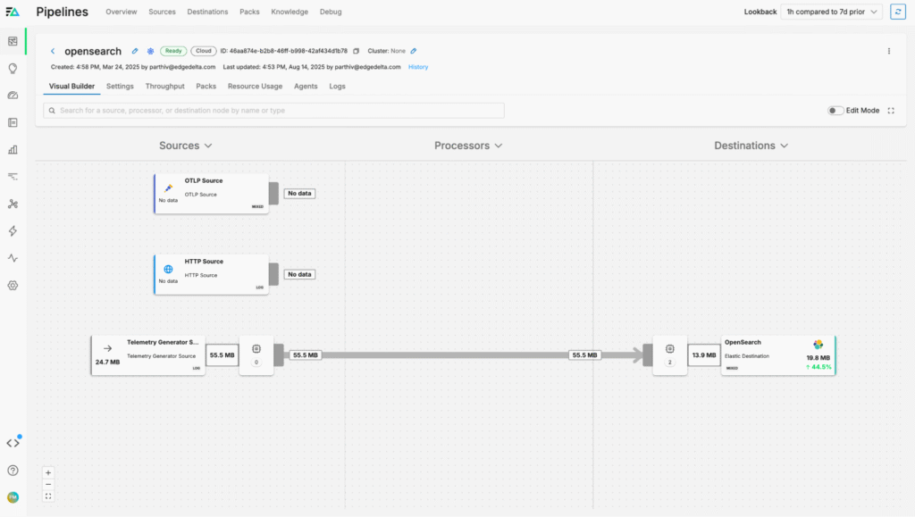The image size is (915, 517).
Task: Expand the Sources column dropdown
Action: coord(186,146)
